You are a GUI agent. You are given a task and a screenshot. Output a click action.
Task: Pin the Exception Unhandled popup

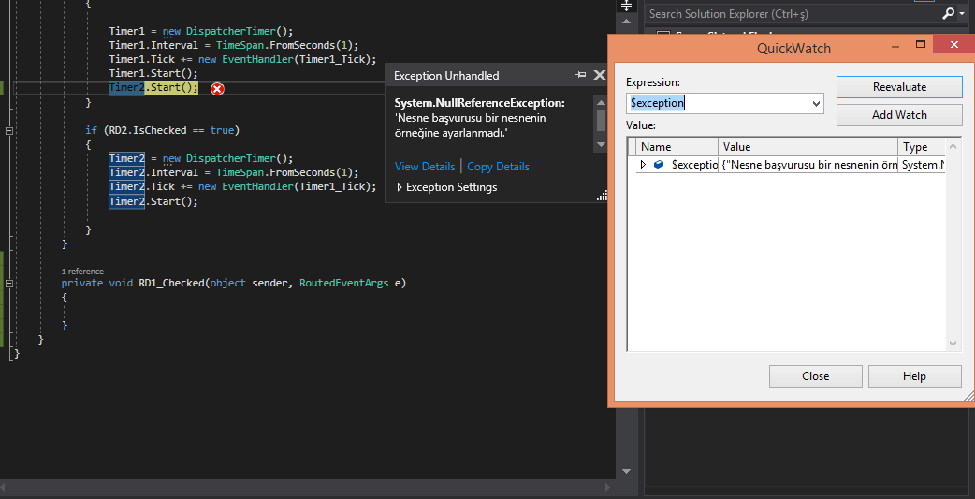[x=580, y=75]
